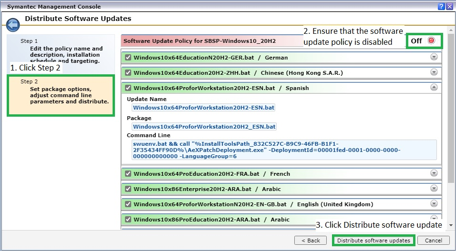This screenshot has height=251, width=456.
Task: Uncheck Windows10x86ProEducation20H2-ARA.bat Arabic checkbox
Action: (x=128, y=220)
